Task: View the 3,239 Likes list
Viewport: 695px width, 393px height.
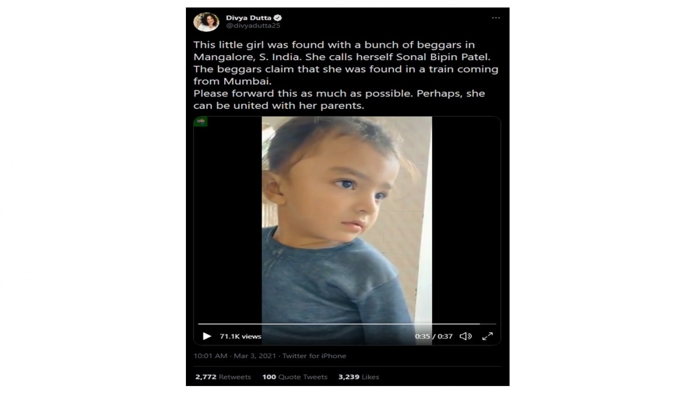Action: (359, 377)
